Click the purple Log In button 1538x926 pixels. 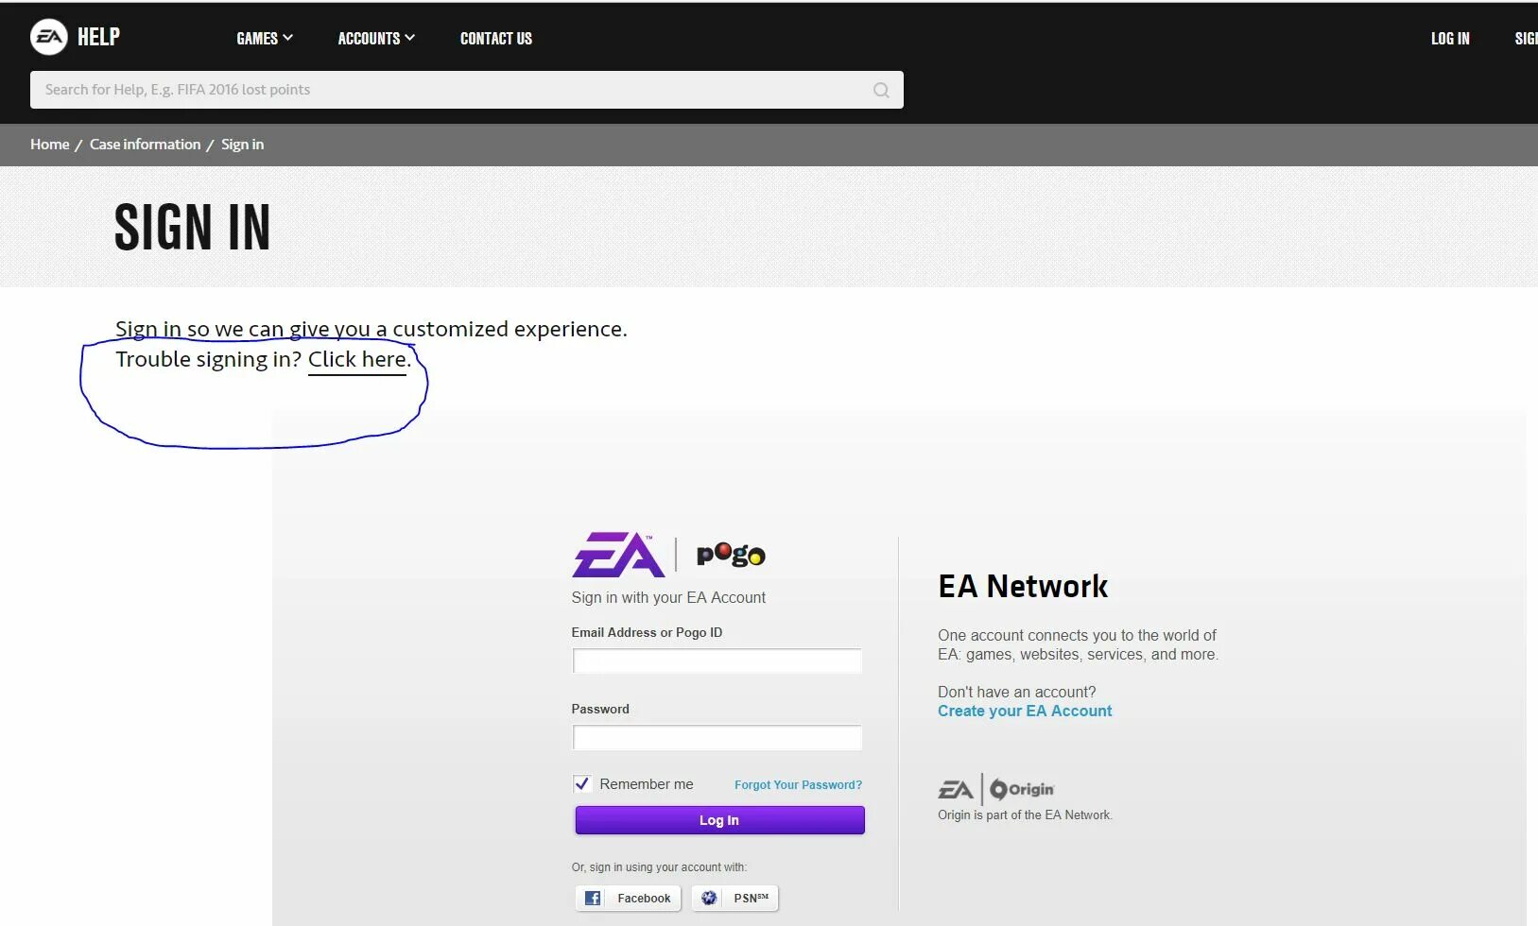[719, 820]
